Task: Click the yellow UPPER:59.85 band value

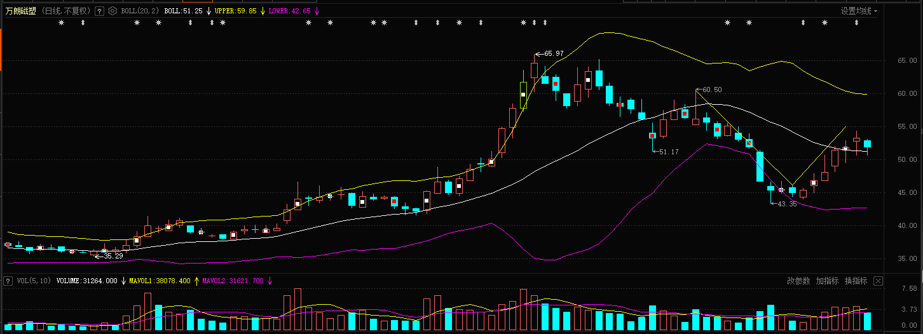Action: pyautogui.click(x=236, y=11)
